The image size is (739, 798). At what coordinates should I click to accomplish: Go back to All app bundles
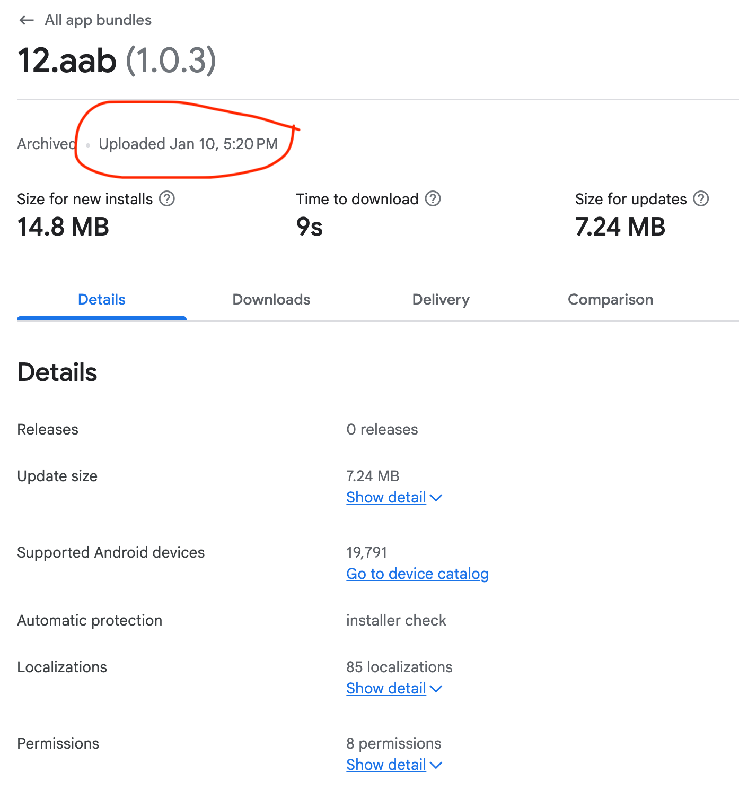tap(98, 20)
